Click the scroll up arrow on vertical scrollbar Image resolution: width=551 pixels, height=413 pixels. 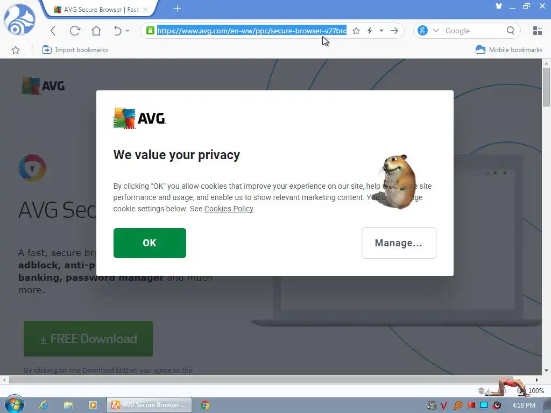click(546, 63)
